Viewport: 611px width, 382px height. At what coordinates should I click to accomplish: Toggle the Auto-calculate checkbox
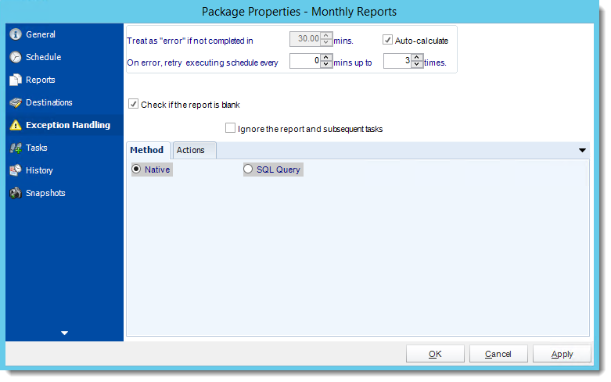387,40
